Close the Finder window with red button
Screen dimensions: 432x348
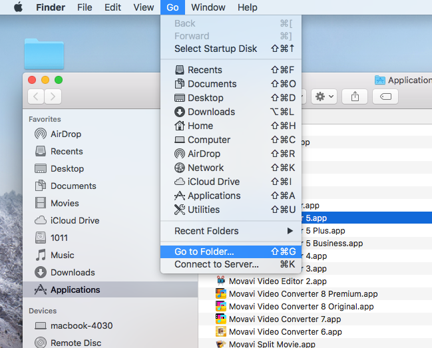[x=32, y=80]
